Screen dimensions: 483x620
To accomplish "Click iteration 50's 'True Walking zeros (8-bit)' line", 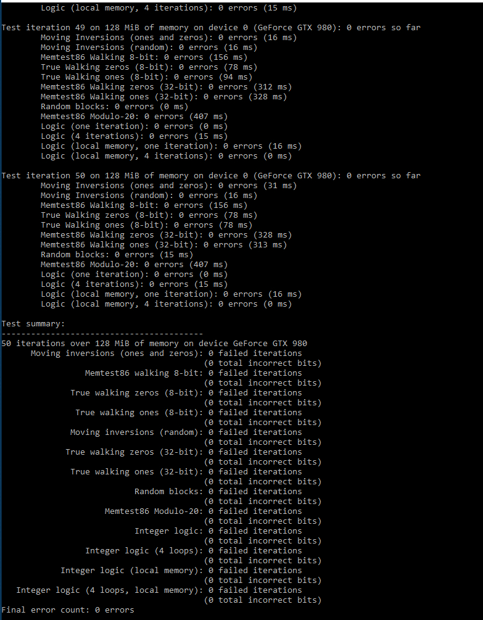I will point(149,215).
